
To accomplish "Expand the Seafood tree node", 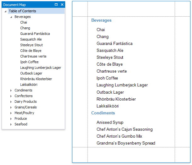I will [x=11, y=124].
